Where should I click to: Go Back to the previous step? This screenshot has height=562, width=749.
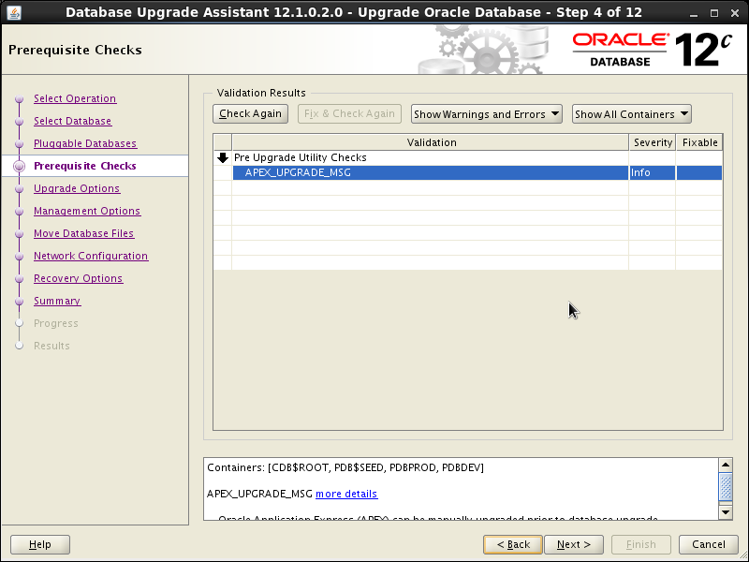(512, 544)
